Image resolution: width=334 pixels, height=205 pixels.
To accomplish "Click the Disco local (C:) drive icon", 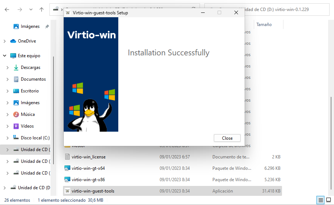I will tap(16, 138).
